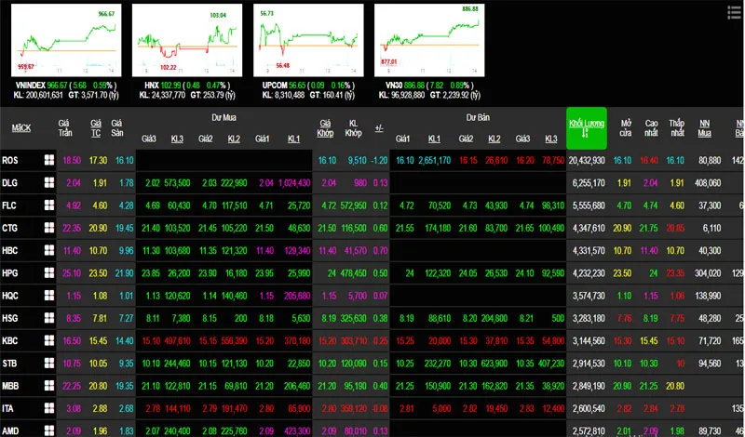The image size is (745, 437).
Task: Click the Thấp nhất column header
Action: pos(677,128)
